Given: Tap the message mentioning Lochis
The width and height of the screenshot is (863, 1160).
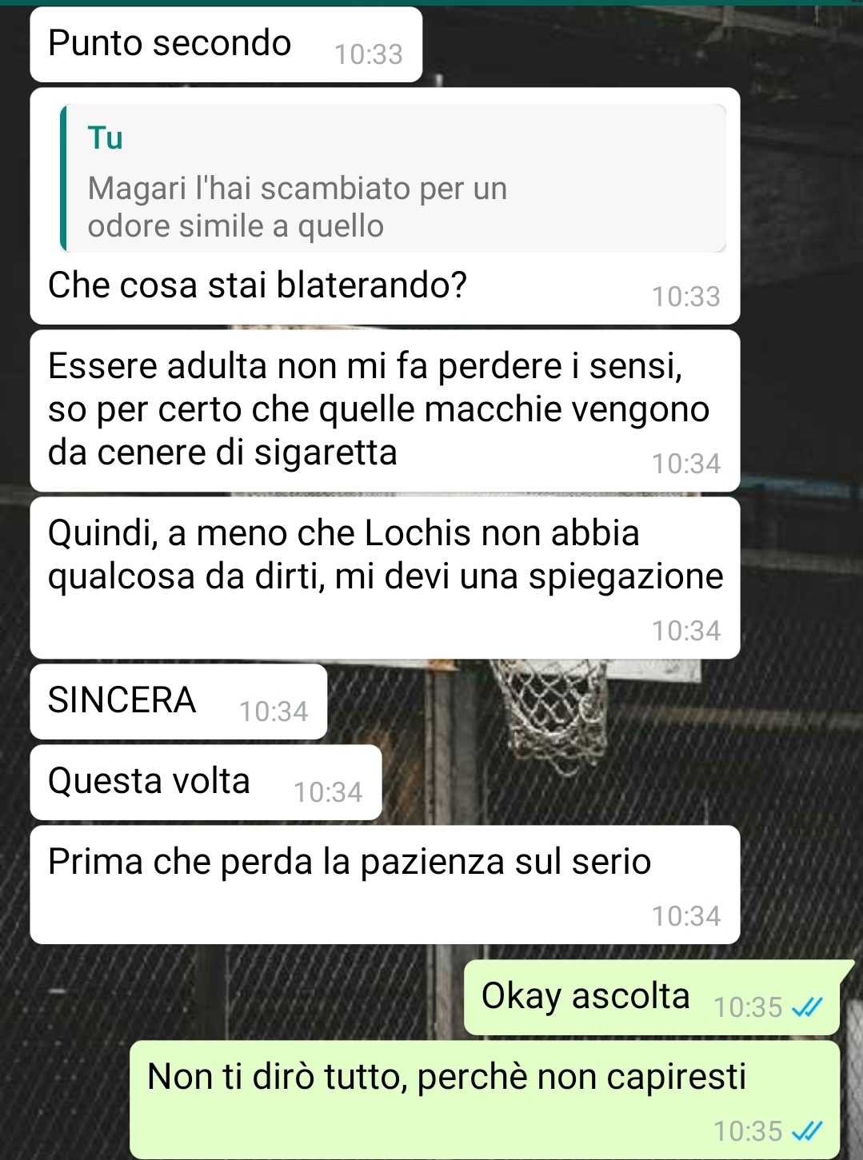Looking at the screenshot, I should click(x=385, y=578).
